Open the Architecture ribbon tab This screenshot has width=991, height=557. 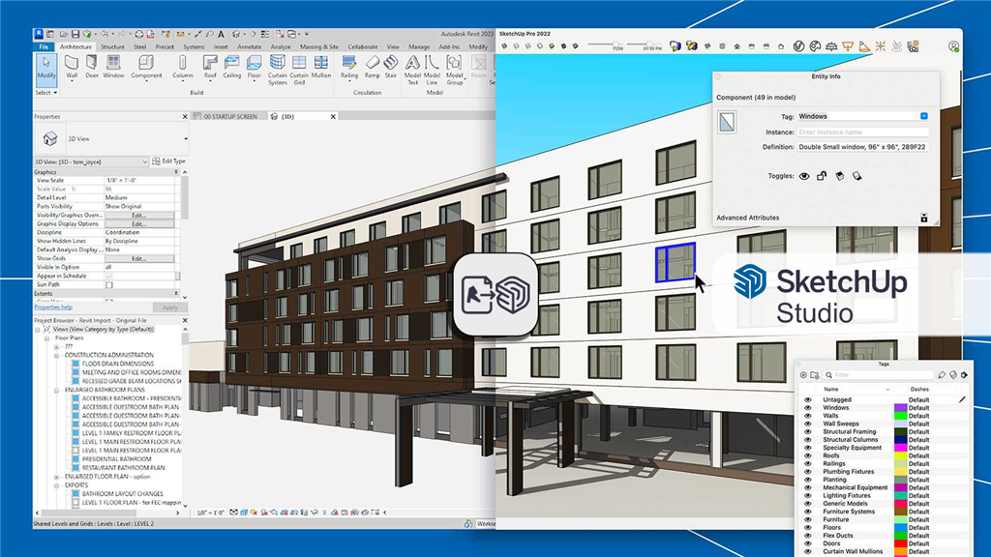pyautogui.click(x=75, y=46)
